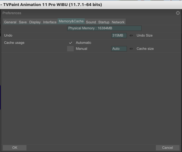This screenshot has width=182, height=152.
Task: Select the Memory&Cache tab
Action: (x=71, y=21)
